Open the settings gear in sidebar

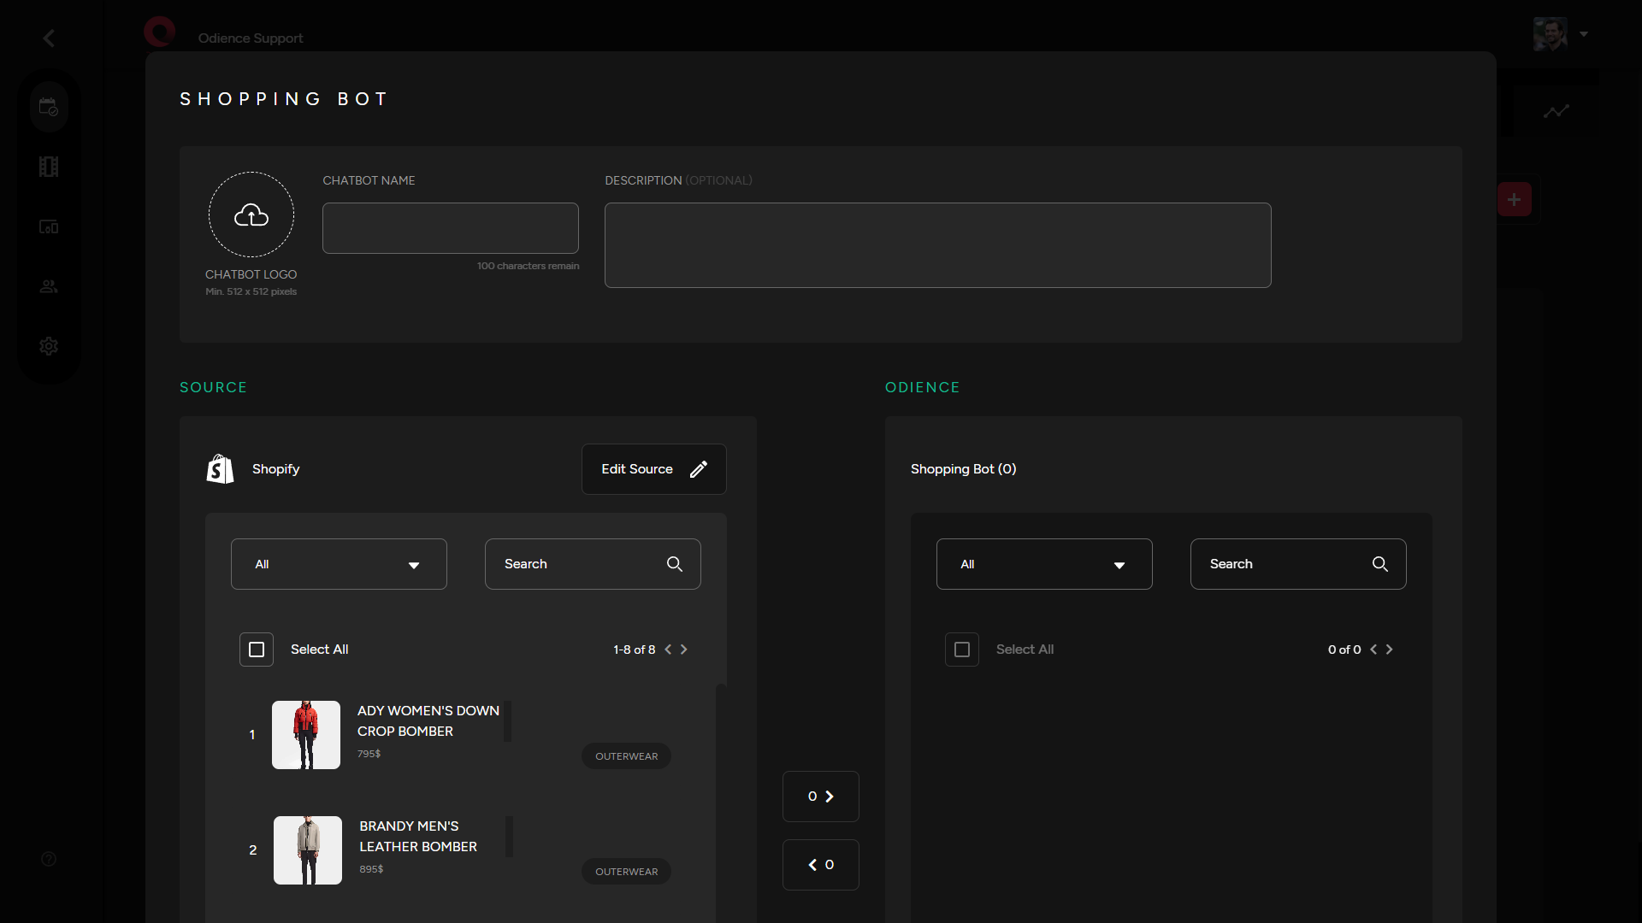pyautogui.click(x=49, y=346)
